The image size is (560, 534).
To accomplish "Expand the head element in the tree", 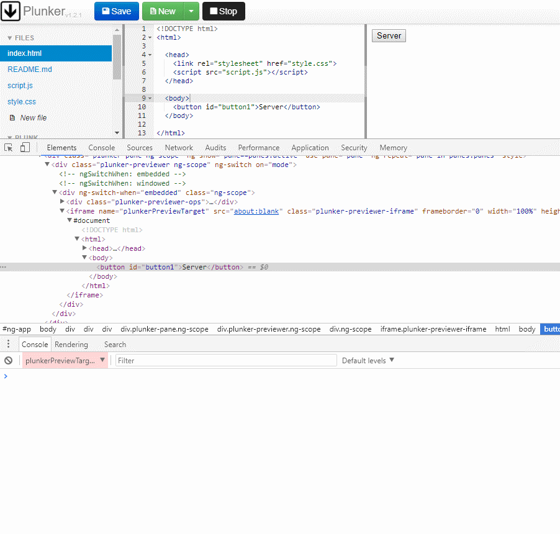I will 85,248.
